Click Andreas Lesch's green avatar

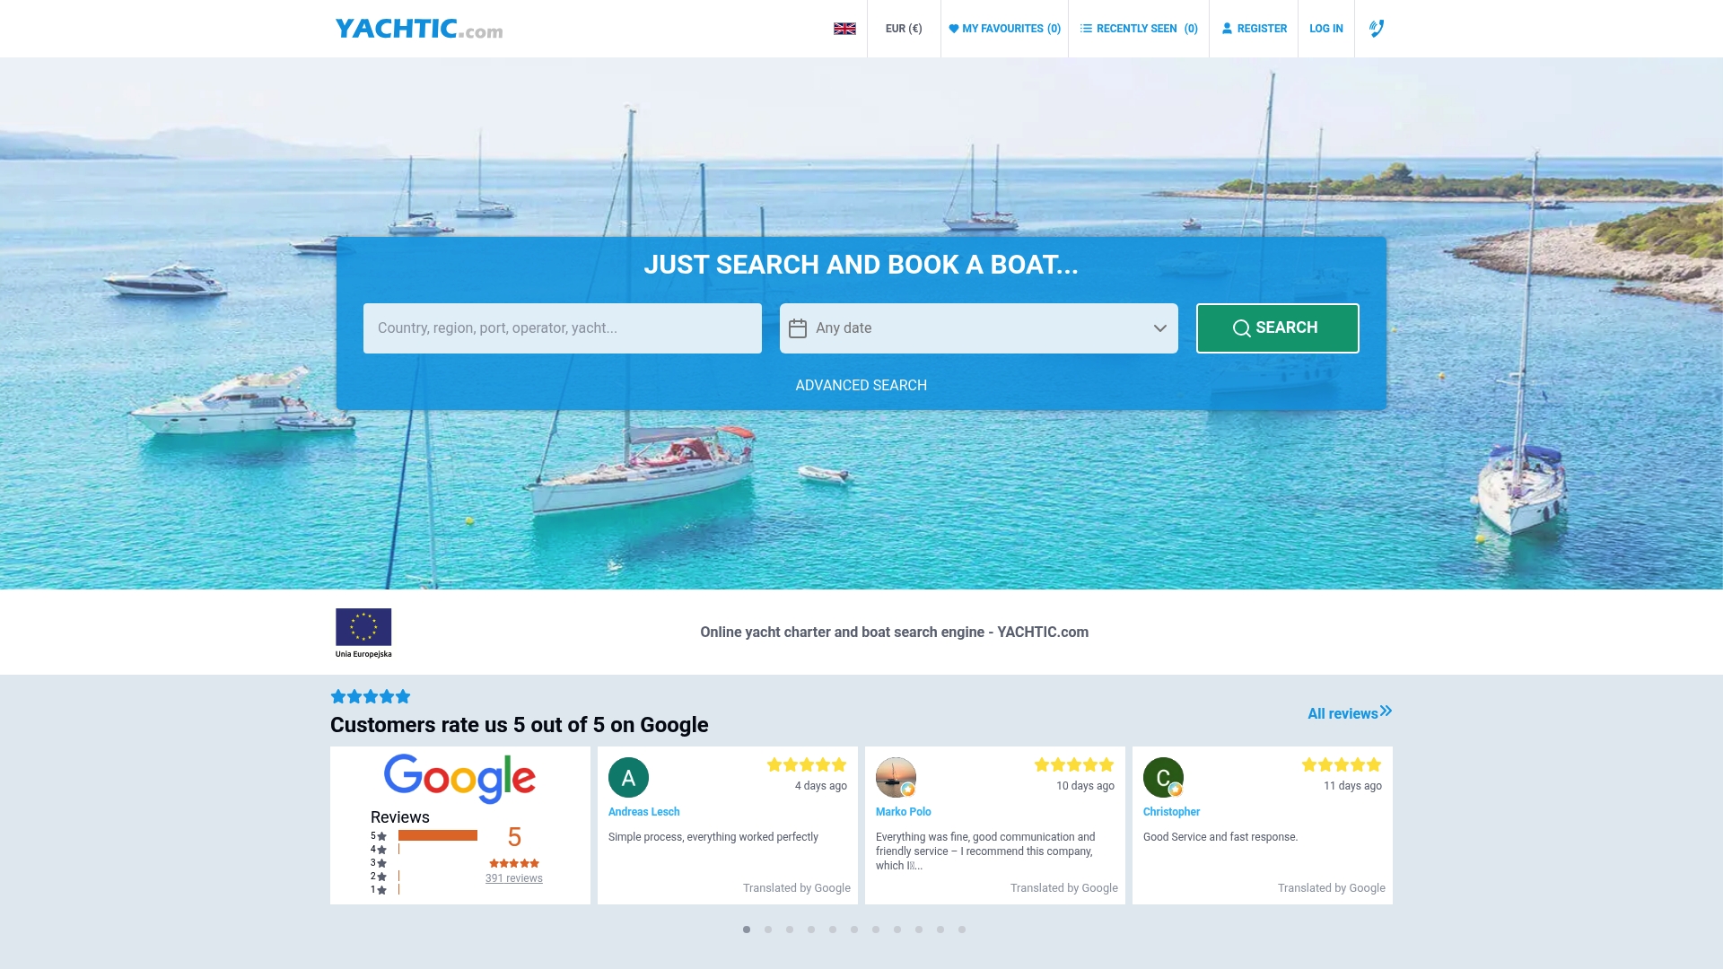pyautogui.click(x=628, y=777)
